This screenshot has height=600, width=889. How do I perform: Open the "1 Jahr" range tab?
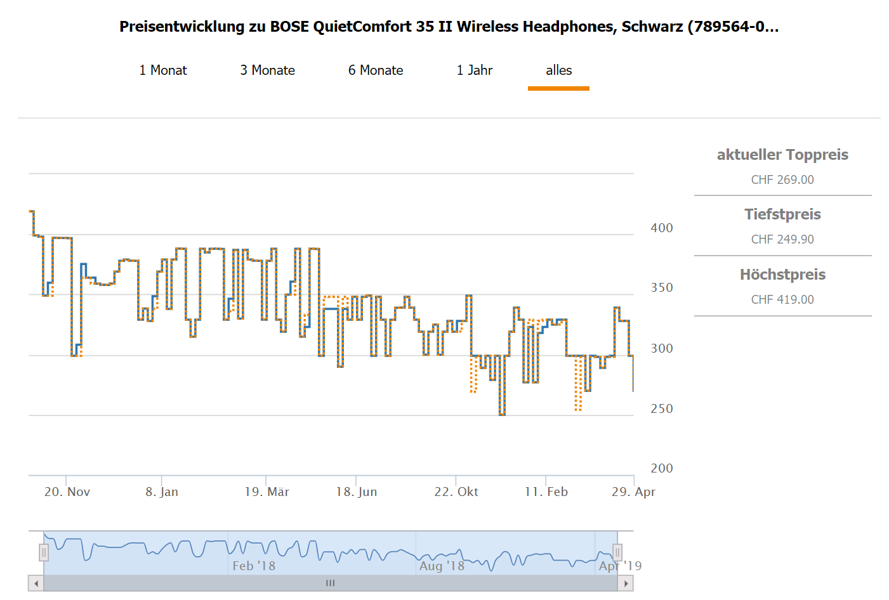[475, 70]
